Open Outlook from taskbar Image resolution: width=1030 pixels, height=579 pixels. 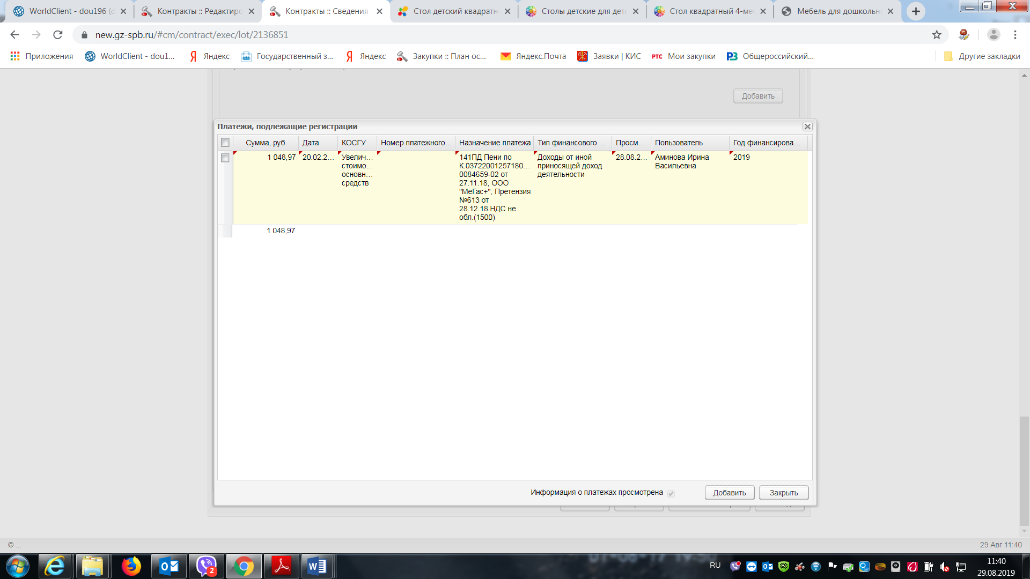pos(169,566)
